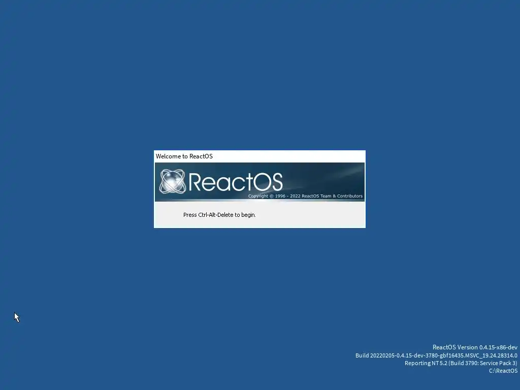
Task: Click "Press Ctrl-Alt-Delete to begin." text
Action: (219, 215)
